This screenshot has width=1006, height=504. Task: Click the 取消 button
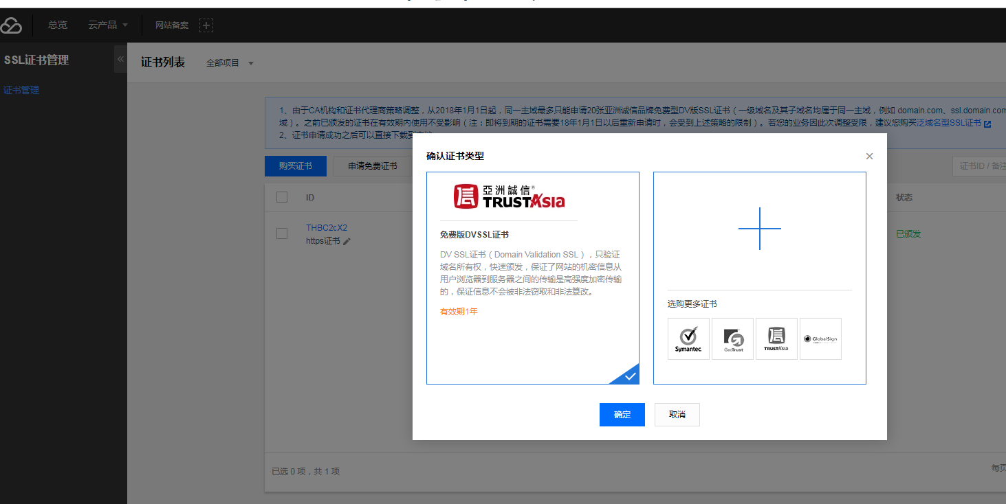pyautogui.click(x=677, y=415)
